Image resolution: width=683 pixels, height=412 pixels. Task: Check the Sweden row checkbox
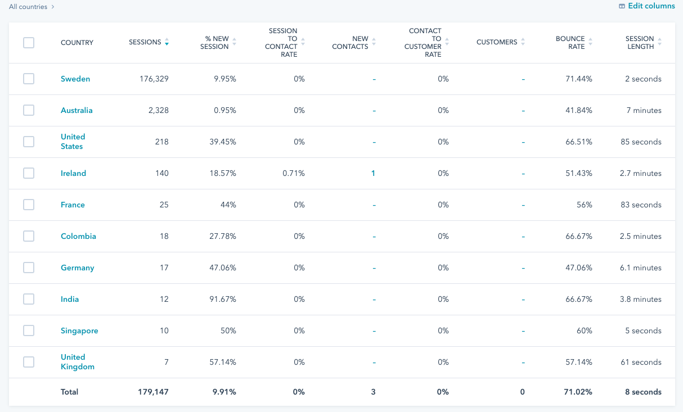coord(29,79)
